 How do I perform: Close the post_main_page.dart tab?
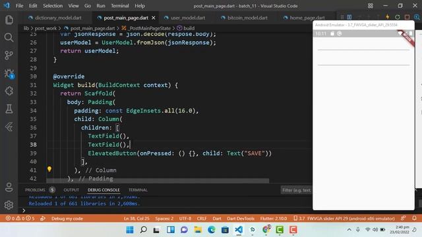pyautogui.click(x=154, y=18)
